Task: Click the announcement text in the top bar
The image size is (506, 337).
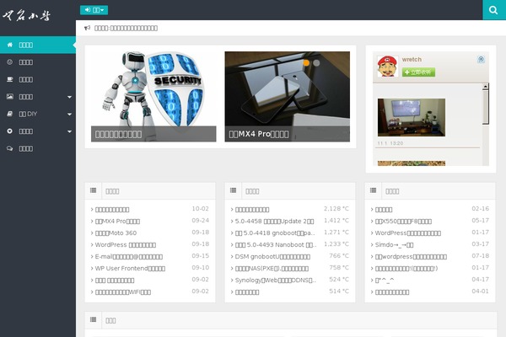Action: click(x=126, y=29)
